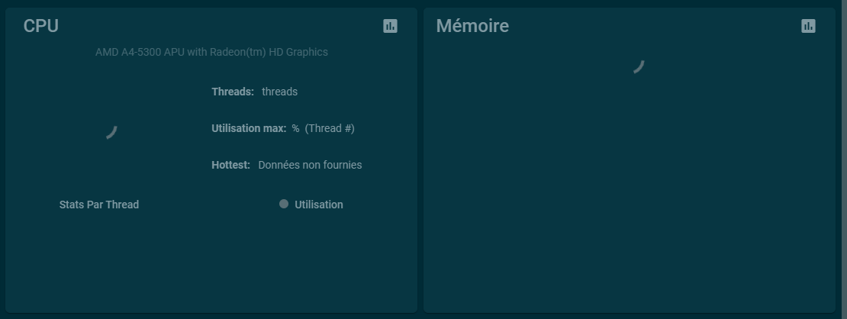Click the AMD A4-5300 APU processor name
Screen dimensions: 847x319
pyautogui.click(x=211, y=52)
